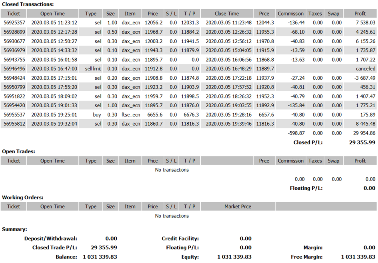Click take profit value 12031.3
The width and height of the screenshot is (378, 263).
pos(190,23)
